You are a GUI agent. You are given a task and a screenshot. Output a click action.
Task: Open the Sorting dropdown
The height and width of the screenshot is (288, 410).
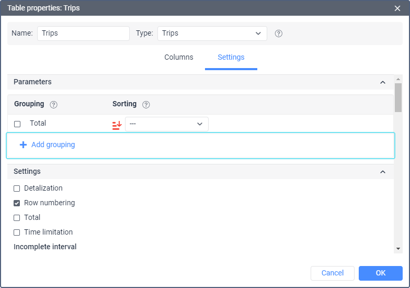166,124
